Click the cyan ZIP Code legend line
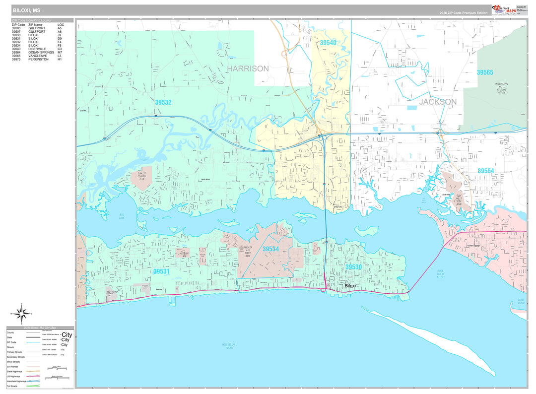The height and width of the screenshot is (394, 536). pos(33,342)
